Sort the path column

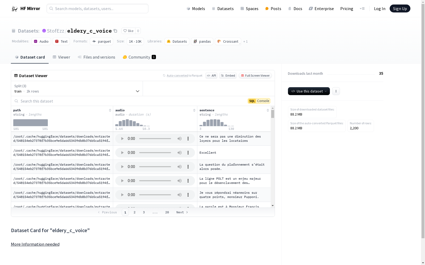[x=110, y=110]
